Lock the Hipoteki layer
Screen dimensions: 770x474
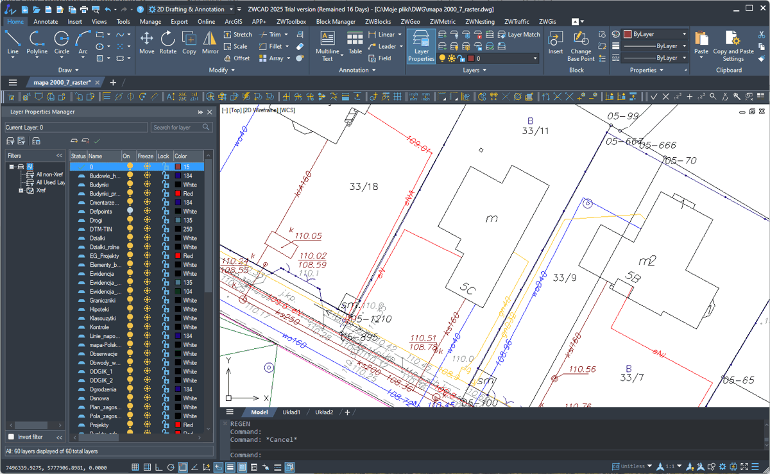pyautogui.click(x=164, y=309)
